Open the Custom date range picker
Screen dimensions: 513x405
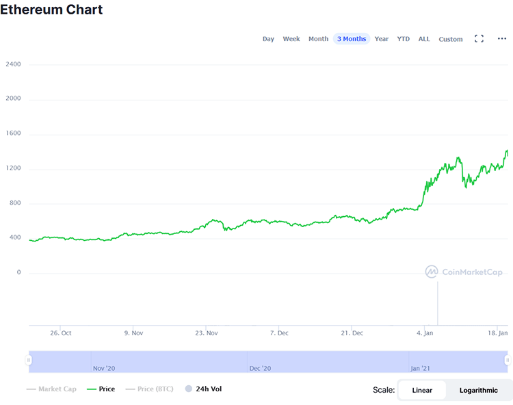tap(451, 39)
